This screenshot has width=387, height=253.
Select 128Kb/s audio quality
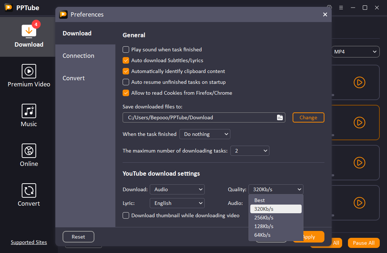[x=264, y=226]
